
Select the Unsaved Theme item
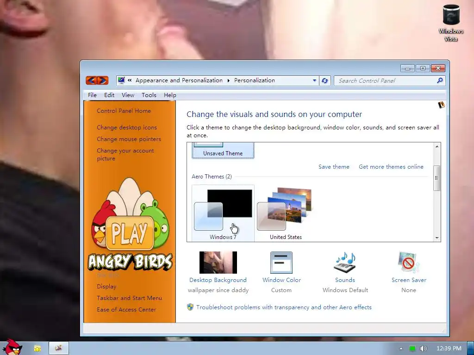tap(223, 150)
